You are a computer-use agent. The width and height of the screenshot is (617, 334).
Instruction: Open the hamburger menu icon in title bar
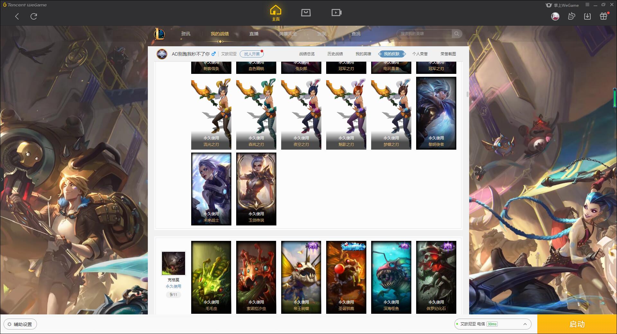pyautogui.click(x=587, y=5)
